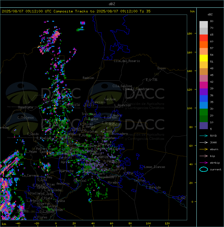Click the orange swatch between 60 and 57
The width and height of the screenshot is (224, 227).
coord(204,44)
